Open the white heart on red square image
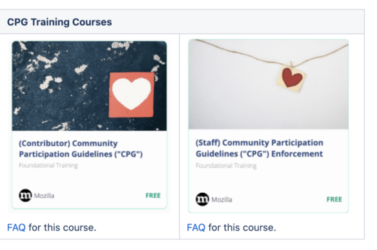Screen dimensions: 377x250 pos(131,95)
